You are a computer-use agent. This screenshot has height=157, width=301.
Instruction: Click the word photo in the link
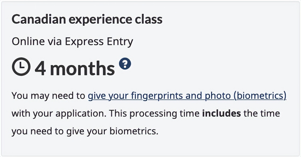pos(218,96)
